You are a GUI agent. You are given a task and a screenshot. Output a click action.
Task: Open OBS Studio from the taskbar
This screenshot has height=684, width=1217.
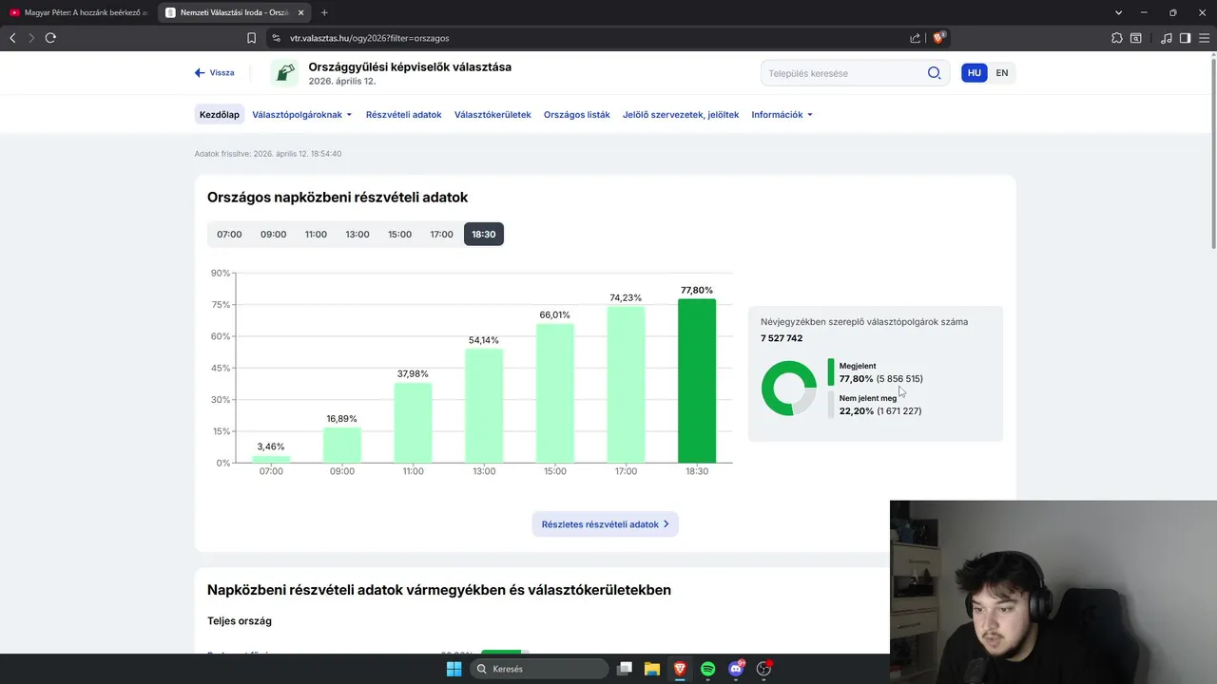(763, 669)
